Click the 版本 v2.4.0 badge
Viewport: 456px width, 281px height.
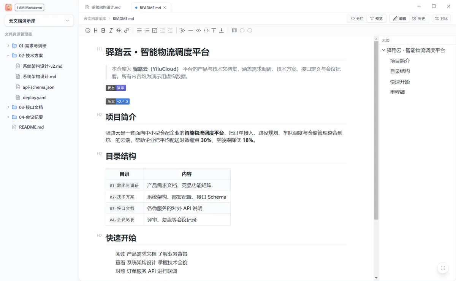(118, 102)
